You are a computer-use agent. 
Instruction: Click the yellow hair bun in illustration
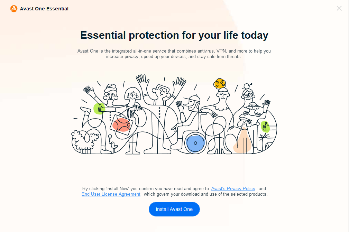(x=220, y=83)
